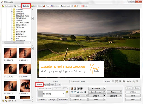The image size is (143, 104).
Task: Expand the 02-Urban folder node
Action: [x=11, y=11]
